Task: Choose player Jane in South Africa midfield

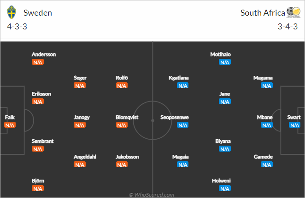Action: [225, 94]
